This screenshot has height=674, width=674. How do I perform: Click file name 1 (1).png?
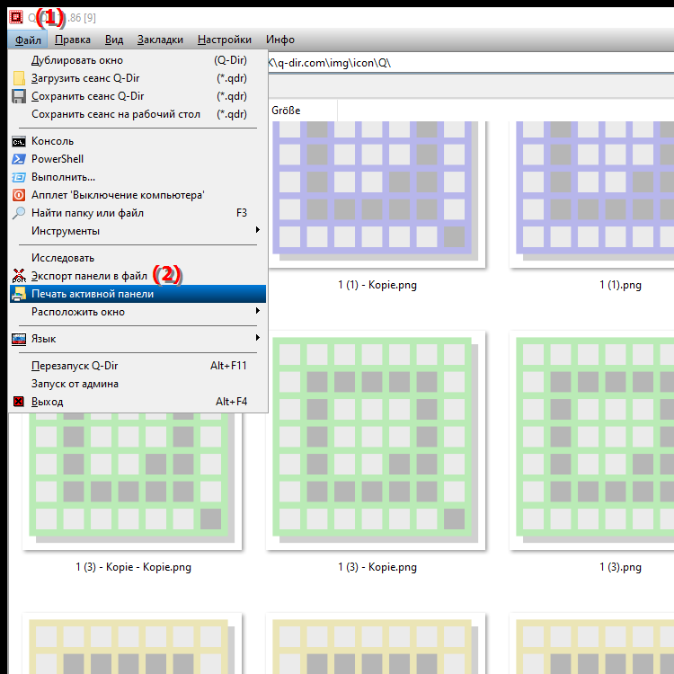[620, 285]
